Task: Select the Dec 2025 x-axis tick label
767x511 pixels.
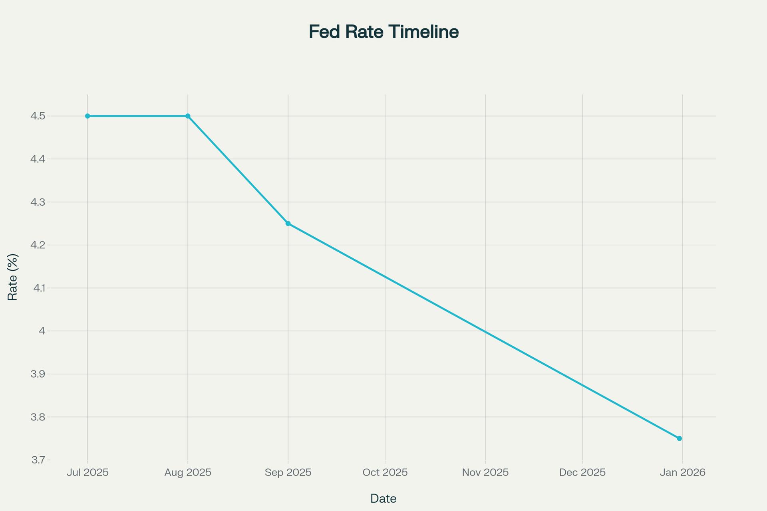Action: click(582, 473)
